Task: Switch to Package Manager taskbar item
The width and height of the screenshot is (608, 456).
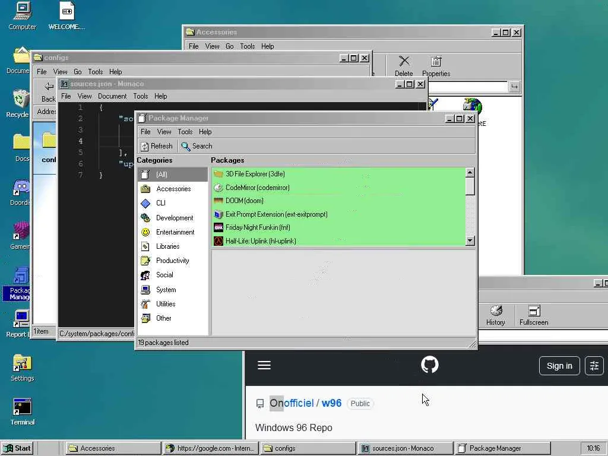Action: coord(503,448)
